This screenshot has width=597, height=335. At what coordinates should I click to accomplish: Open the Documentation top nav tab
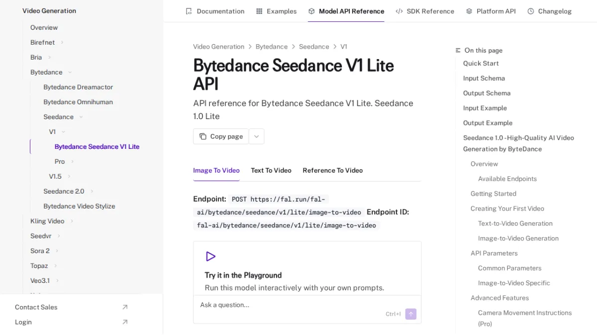tap(215, 11)
